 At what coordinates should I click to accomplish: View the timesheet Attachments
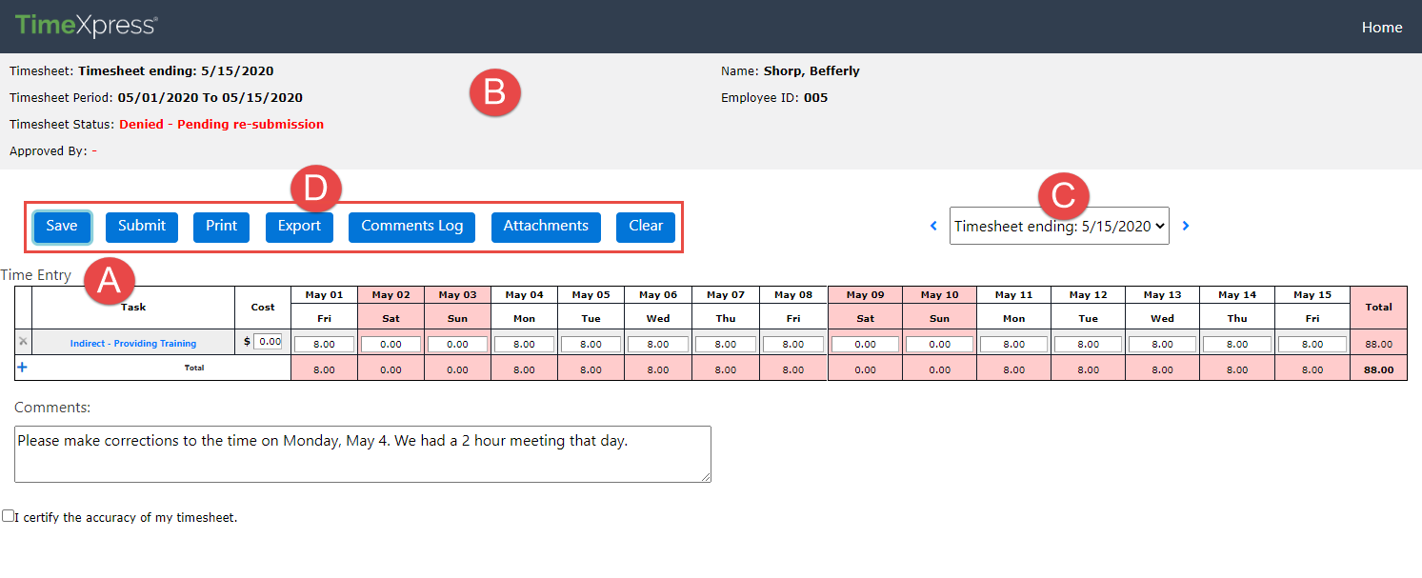click(546, 227)
